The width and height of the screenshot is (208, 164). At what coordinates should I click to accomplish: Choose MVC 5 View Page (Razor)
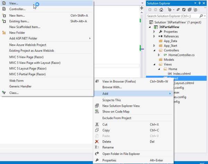coord(47,57)
